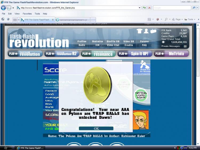
Task: Open the Credits link
Action: pyautogui.click(x=129, y=45)
